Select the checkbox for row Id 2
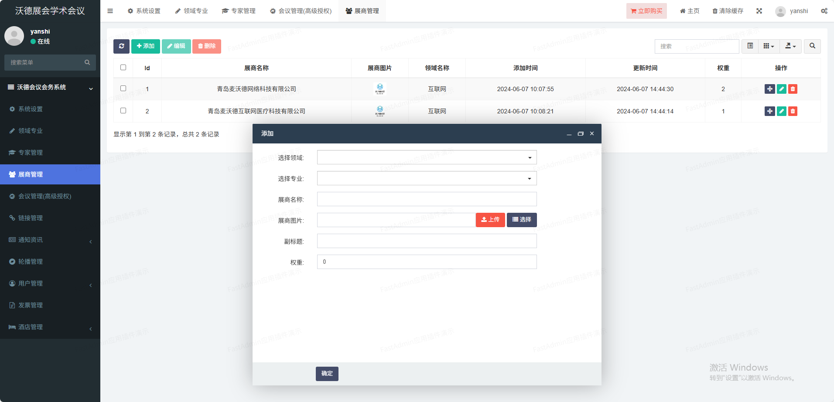The width and height of the screenshot is (834, 402). coord(123,111)
